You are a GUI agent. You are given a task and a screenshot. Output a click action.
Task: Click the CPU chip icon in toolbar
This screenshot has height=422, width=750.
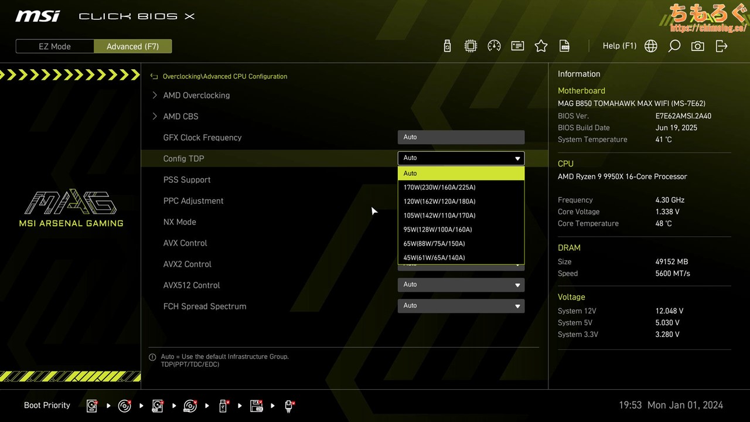[x=471, y=46]
